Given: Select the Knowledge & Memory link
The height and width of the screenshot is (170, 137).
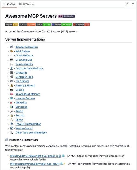Looking at the screenshot, I should pos(27,94).
